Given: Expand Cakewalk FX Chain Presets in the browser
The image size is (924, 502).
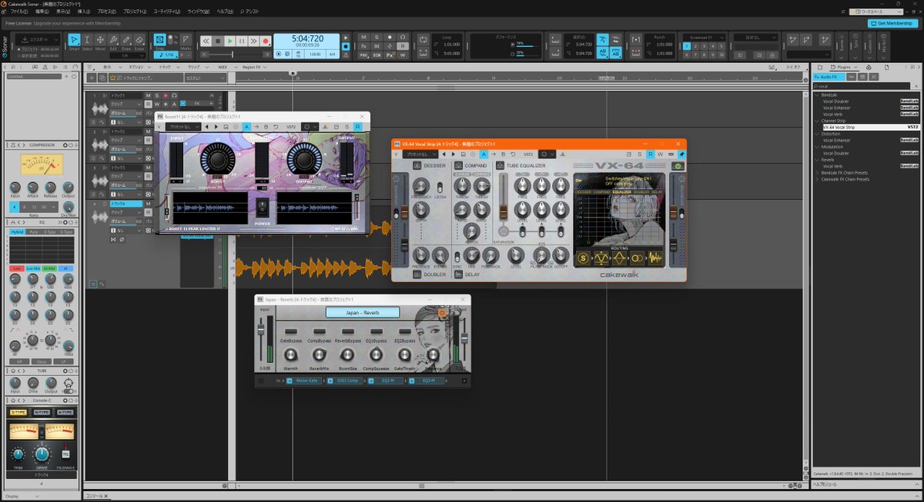Looking at the screenshot, I should [x=816, y=179].
